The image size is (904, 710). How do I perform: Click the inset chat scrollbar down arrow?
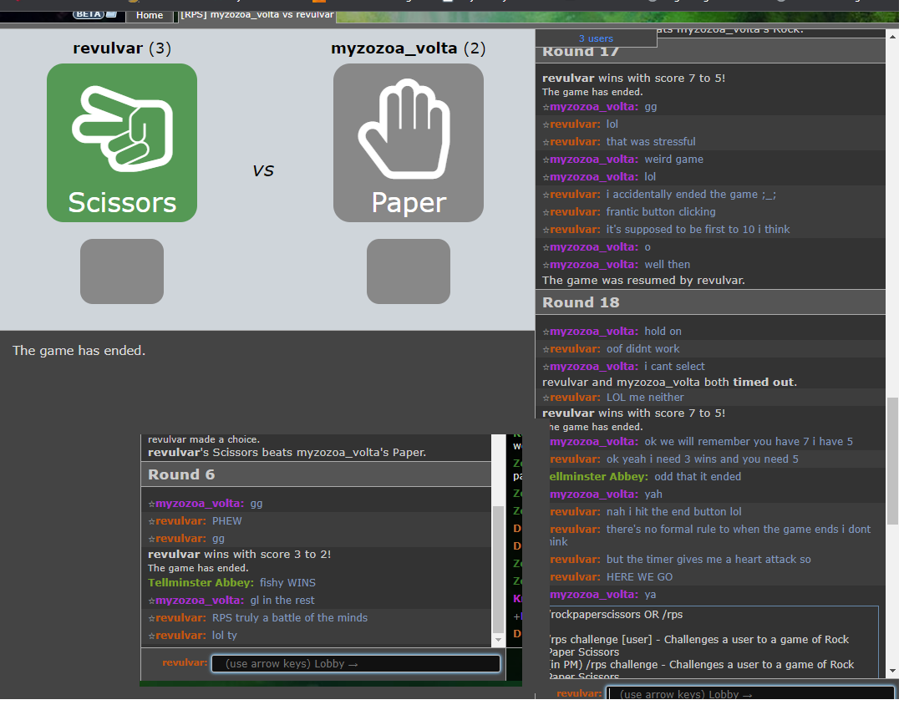point(498,640)
